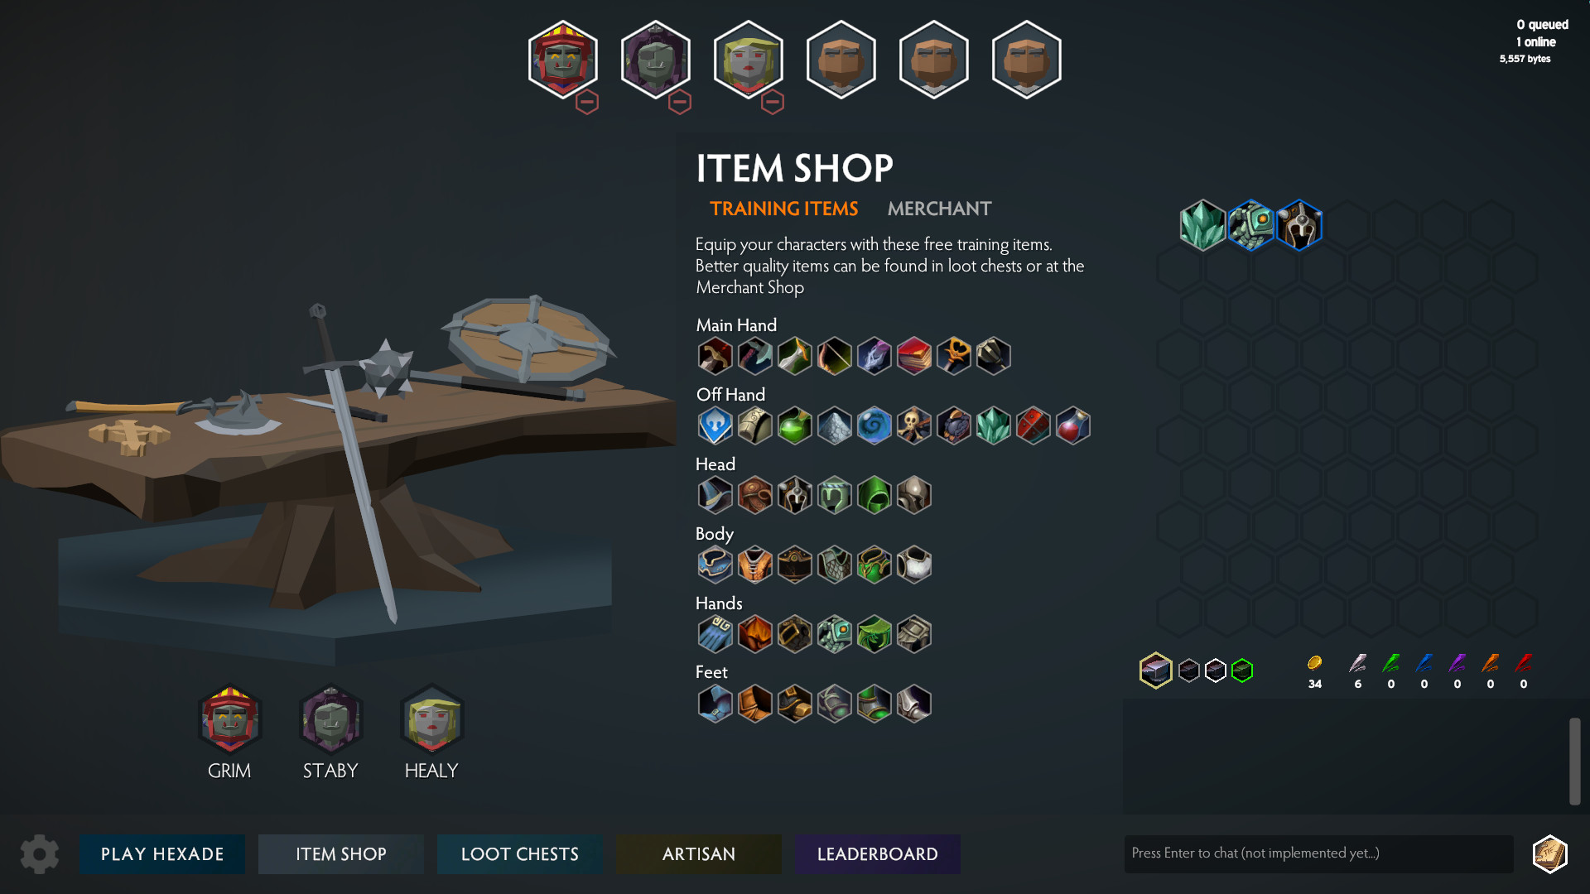Screen dimensions: 1590x894
Task: Open the Training Items tab
Action: [783, 209]
